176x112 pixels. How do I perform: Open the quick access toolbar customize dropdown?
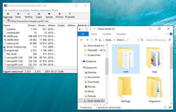tap(94, 29)
